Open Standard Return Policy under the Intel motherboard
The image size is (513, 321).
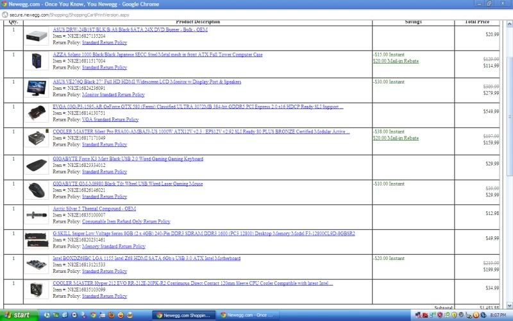click(105, 271)
